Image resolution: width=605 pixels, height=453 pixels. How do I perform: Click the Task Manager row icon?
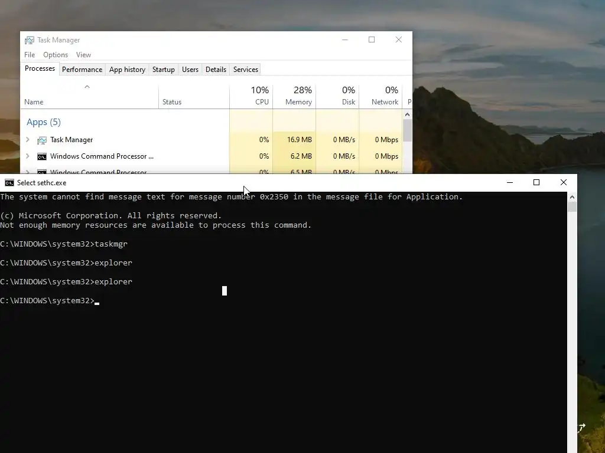[42, 140]
